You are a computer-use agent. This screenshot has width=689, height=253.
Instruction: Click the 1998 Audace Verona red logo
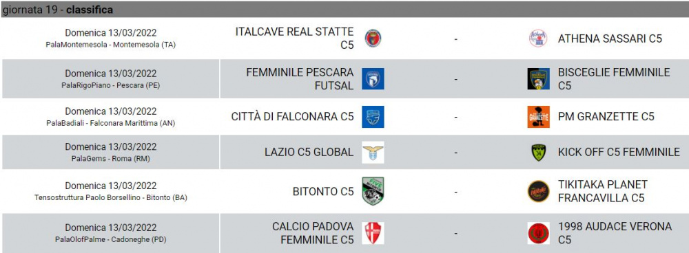(x=538, y=233)
